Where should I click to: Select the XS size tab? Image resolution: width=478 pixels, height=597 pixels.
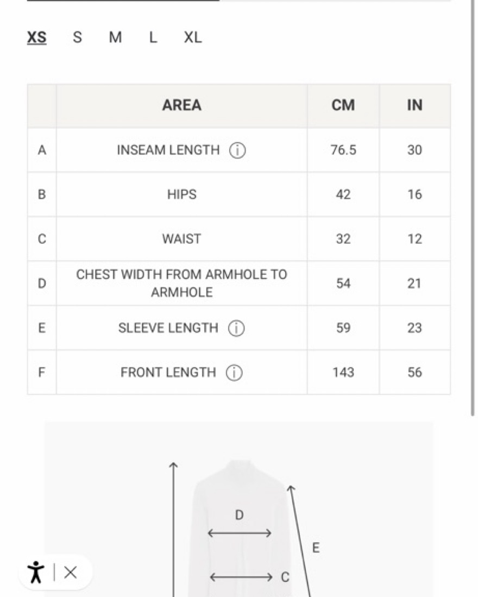pyautogui.click(x=36, y=37)
